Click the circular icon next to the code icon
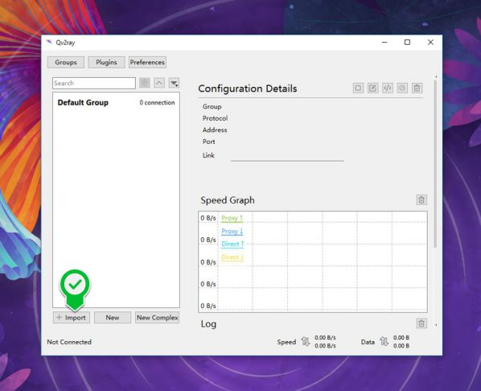This screenshot has height=391, width=481. [x=402, y=88]
